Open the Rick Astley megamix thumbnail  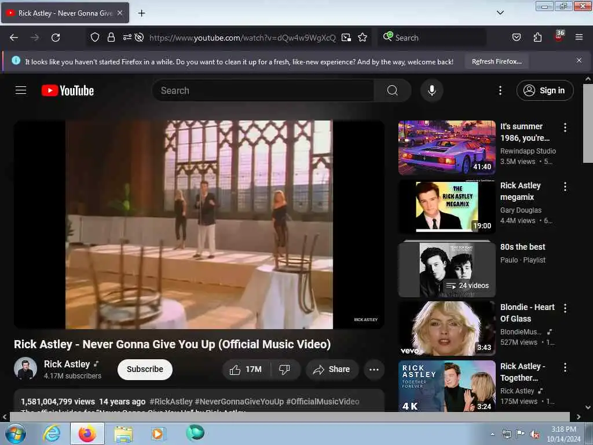446,207
